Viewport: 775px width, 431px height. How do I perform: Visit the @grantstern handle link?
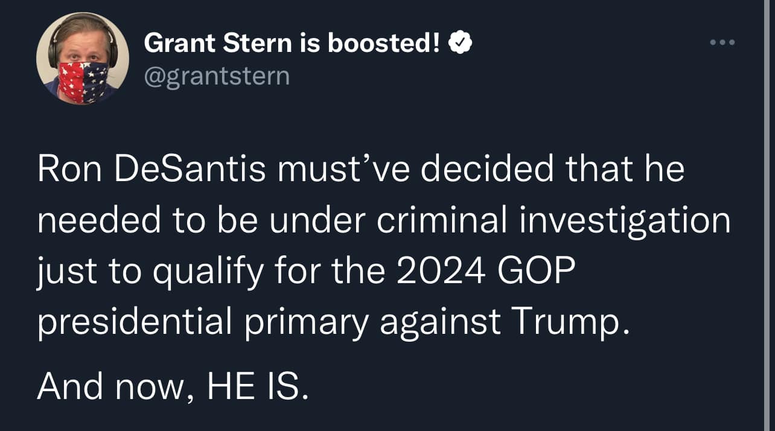[x=217, y=76]
